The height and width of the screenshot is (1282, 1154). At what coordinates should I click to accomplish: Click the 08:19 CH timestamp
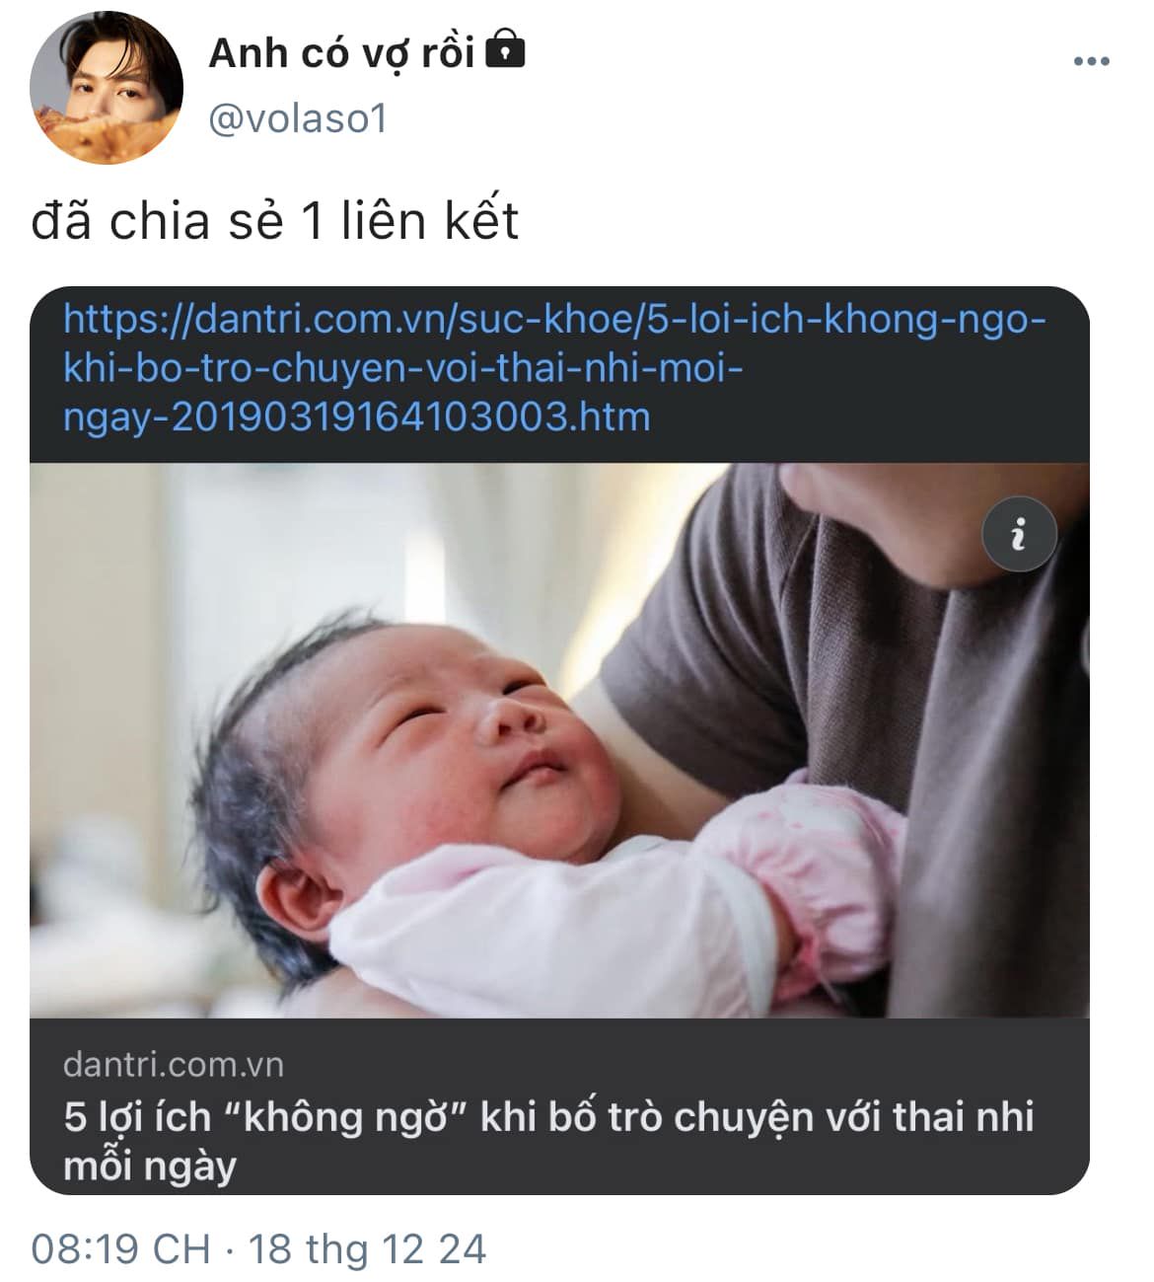[x=120, y=1248]
